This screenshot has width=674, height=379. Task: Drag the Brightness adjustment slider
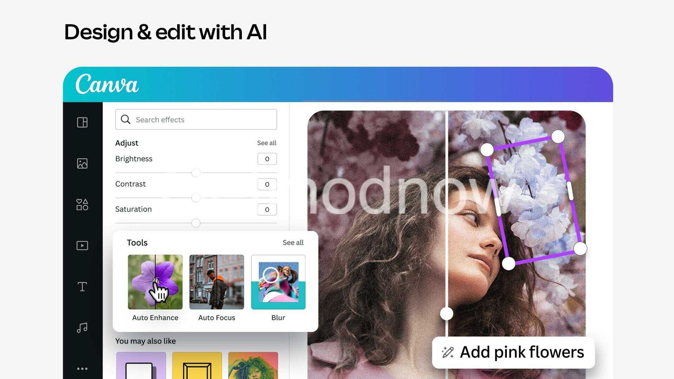point(195,172)
